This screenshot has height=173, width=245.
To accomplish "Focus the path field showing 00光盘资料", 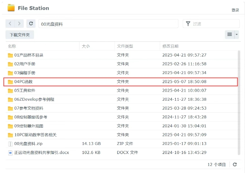I will pyautogui.click(x=108, y=24).
